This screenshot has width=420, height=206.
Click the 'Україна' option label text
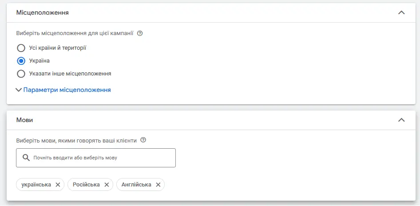(x=40, y=61)
